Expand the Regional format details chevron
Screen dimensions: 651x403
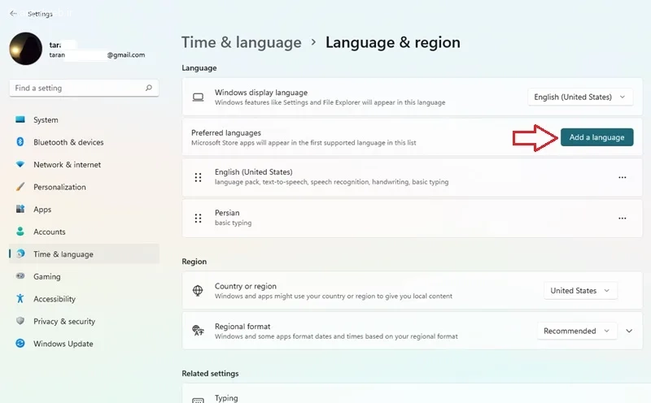coord(629,331)
